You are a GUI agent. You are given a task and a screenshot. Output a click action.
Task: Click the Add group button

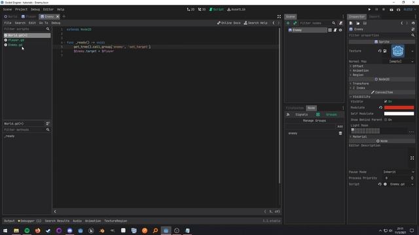340,127
